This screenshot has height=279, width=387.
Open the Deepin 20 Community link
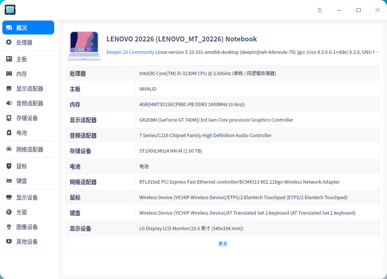pyautogui.click(x=130, y=52)
